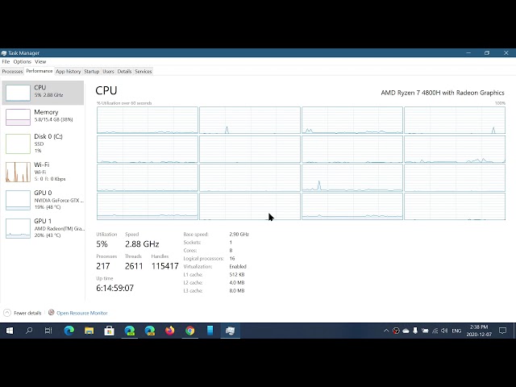Click the L1 cache value 512 KB
516x387 pixels.
236,274
